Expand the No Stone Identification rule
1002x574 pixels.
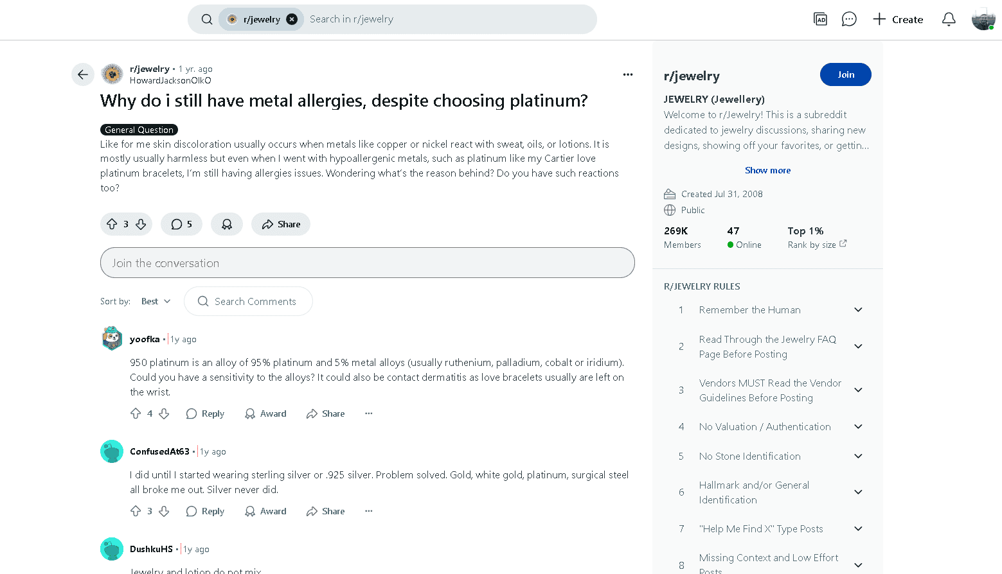pyautogui.click(x=858, y=456)
